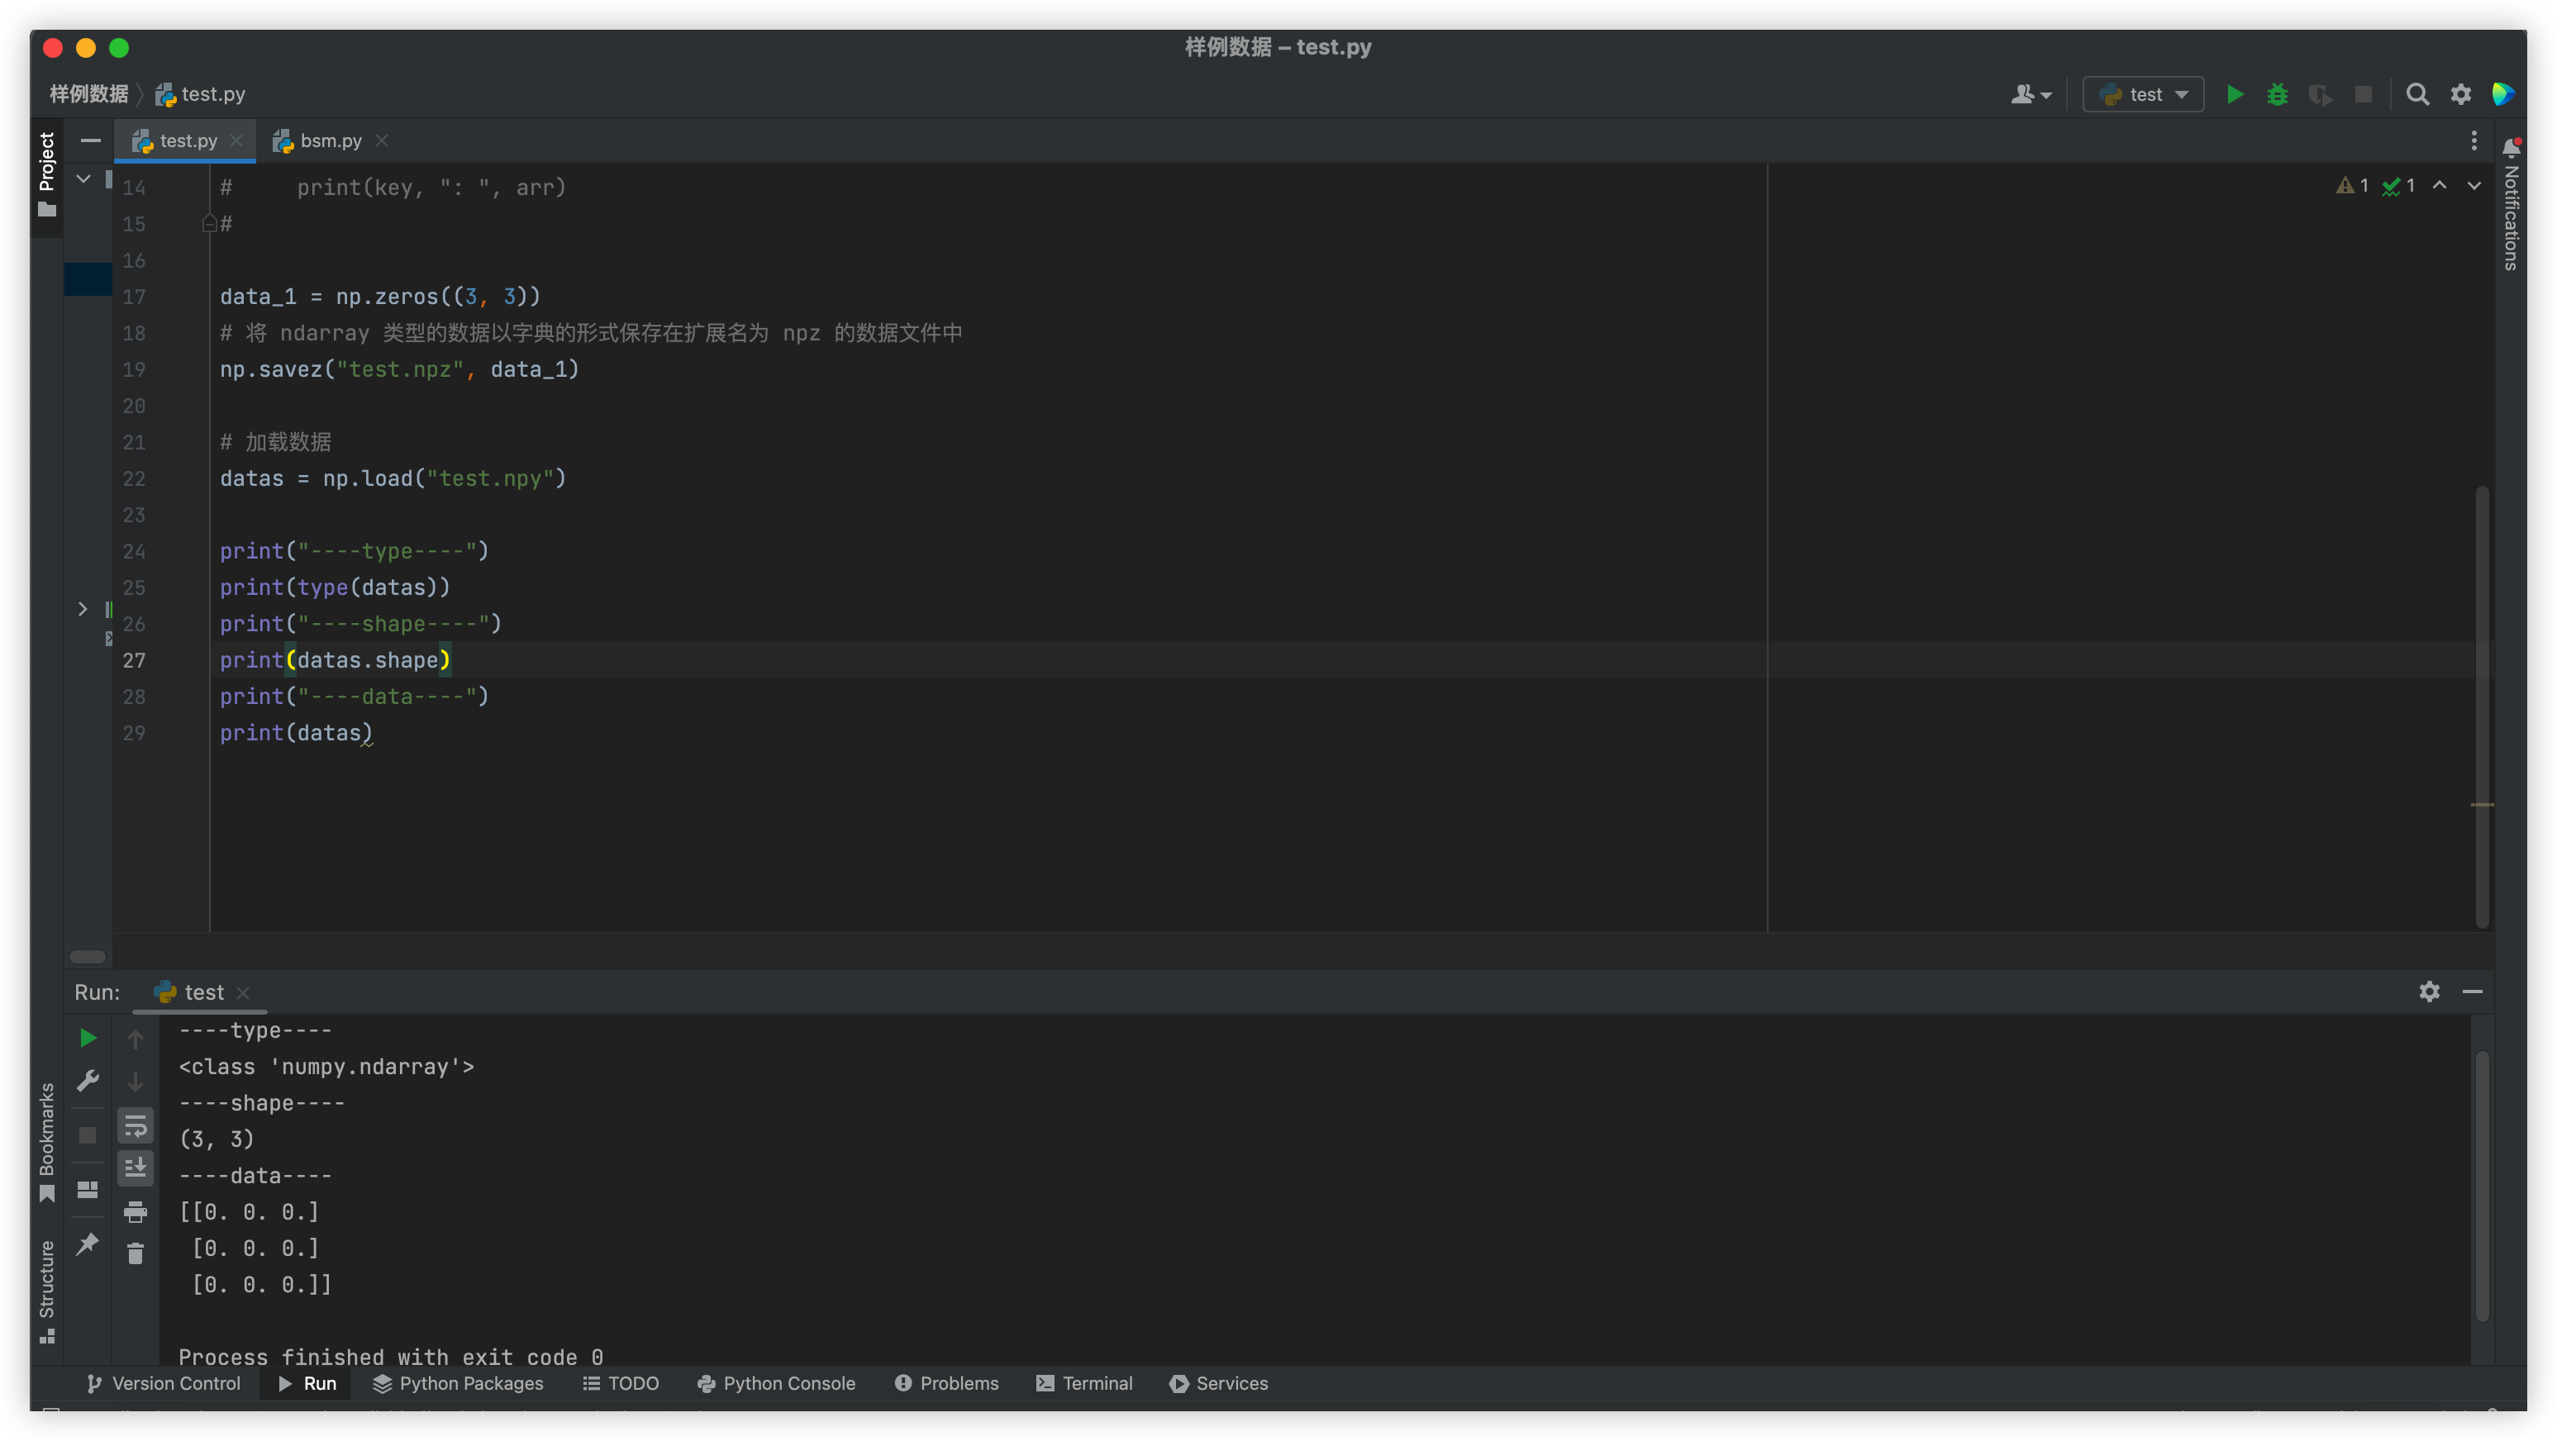Close the test.py editor tab
The height and width of the screenshot is (1441, 2557).
click(236, 141)
